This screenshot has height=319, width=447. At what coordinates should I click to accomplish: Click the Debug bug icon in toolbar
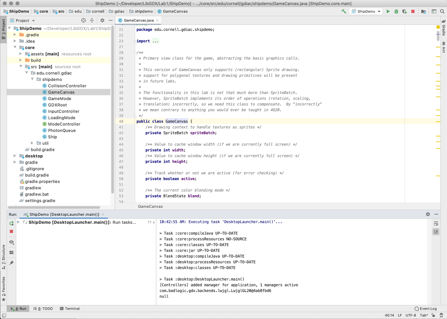[396, 11]
